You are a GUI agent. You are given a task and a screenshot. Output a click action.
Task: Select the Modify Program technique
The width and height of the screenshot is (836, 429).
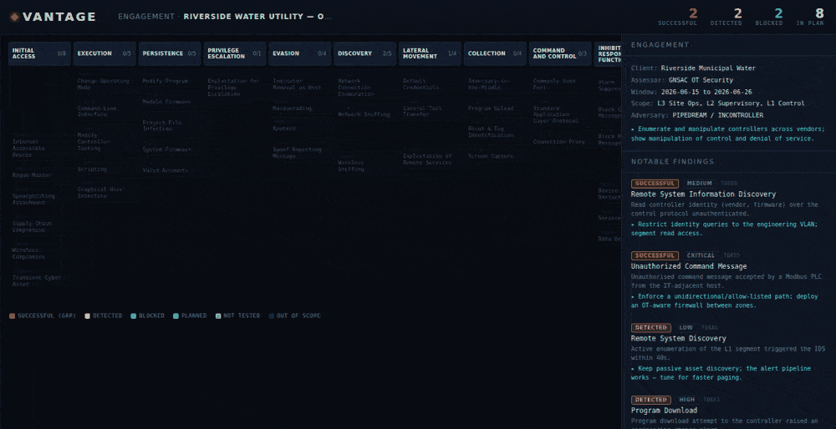tap(170, 81)
